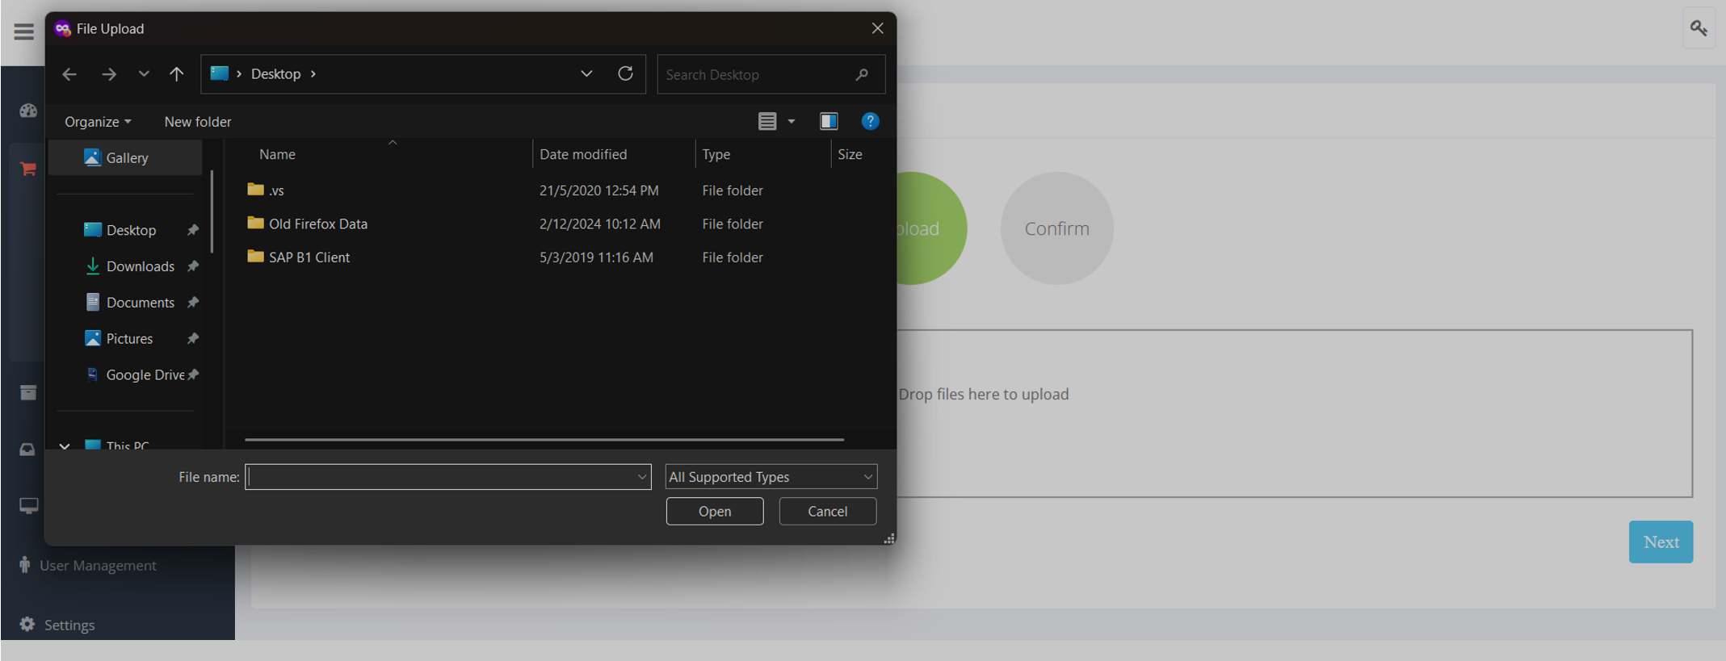1726x661 pixels.
Task: Toggle the preview pane icon
Action: [x=829, y=121]
